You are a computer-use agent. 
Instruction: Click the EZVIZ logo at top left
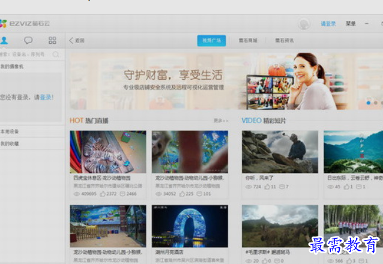click(x=25, y=23)
